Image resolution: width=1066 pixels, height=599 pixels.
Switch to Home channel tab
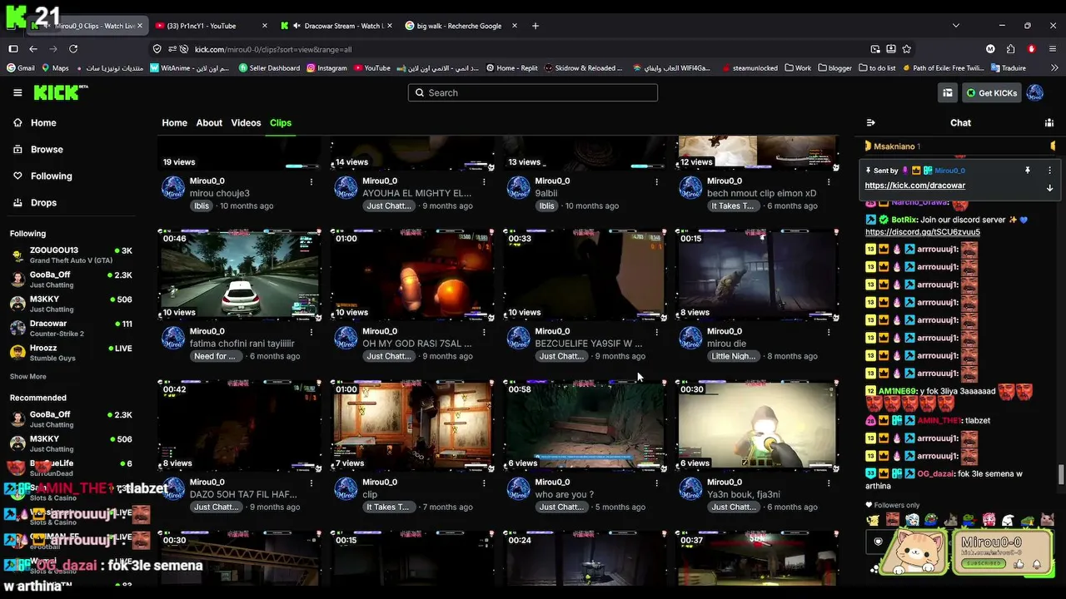pos(174,123)
